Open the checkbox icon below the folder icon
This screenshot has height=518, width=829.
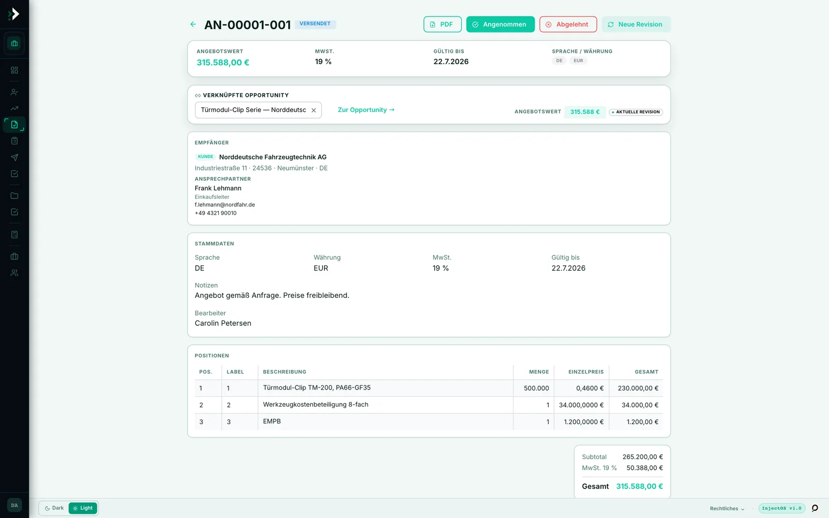[15, 212]
